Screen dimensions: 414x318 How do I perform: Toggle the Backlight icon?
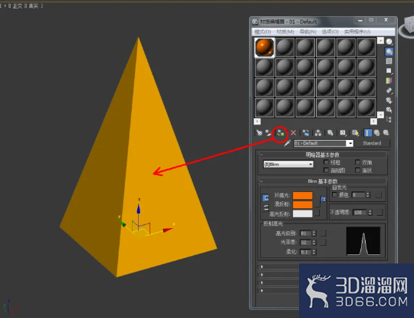389,51
